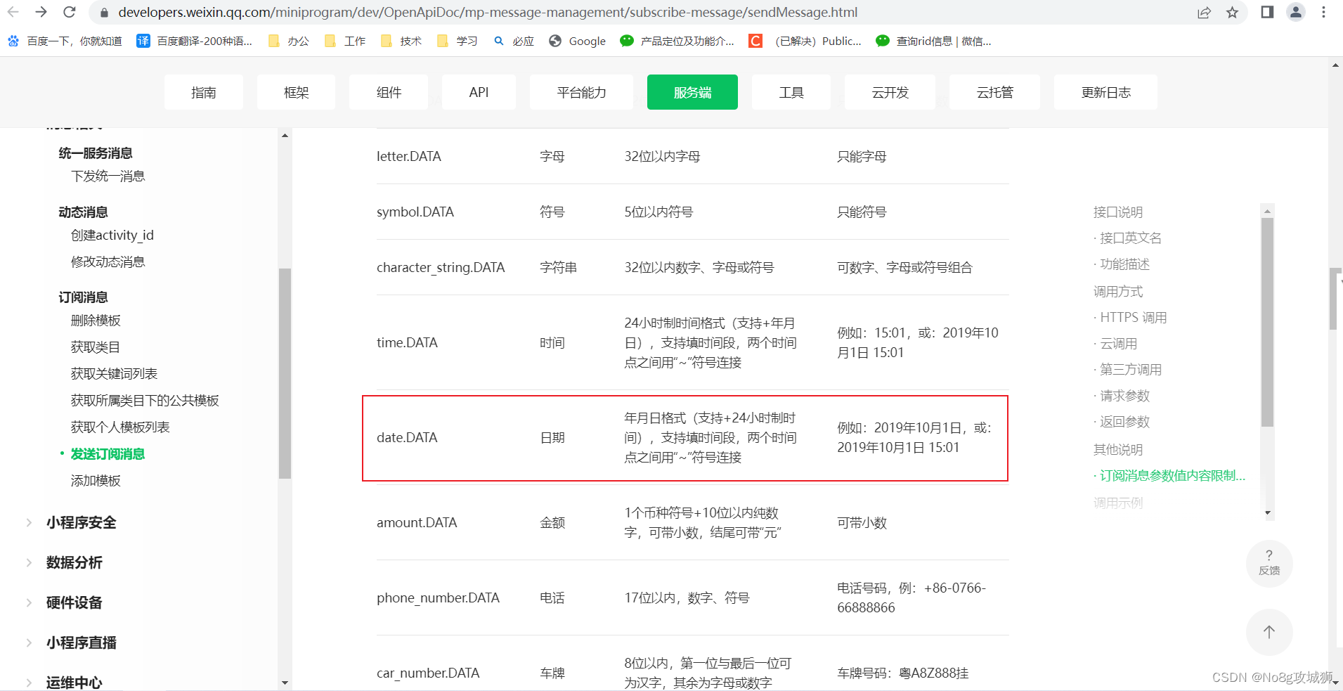This screenshot has width=1343, height=691.
Task: Open the Chrome profile avatar
Action: pos(1295,12)
